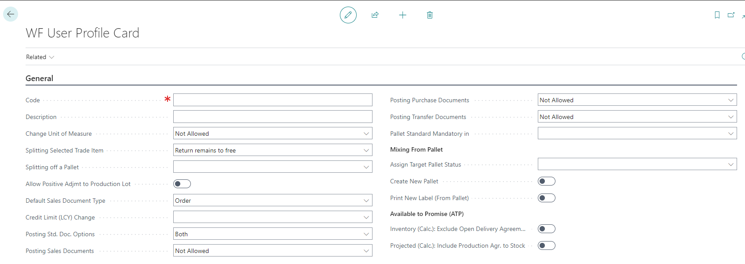Click the plus icon to create new
745x264 pixels.
click(x=402, y=15)
